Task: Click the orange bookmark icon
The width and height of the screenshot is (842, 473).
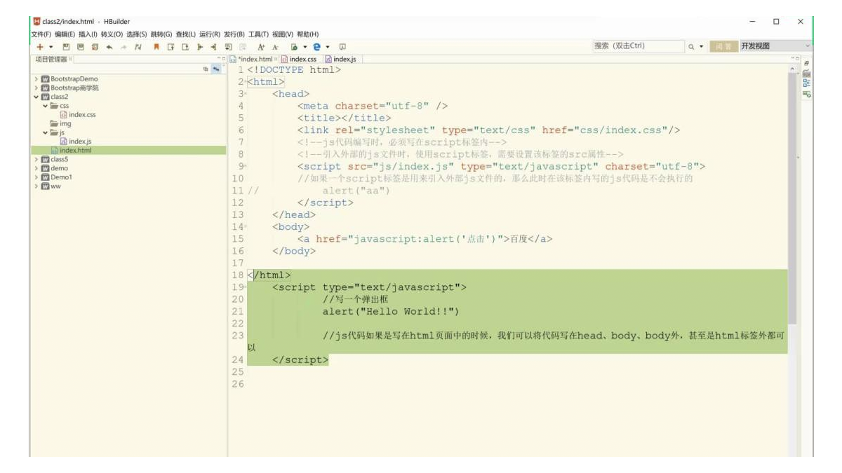Action: tap(156, 46)
